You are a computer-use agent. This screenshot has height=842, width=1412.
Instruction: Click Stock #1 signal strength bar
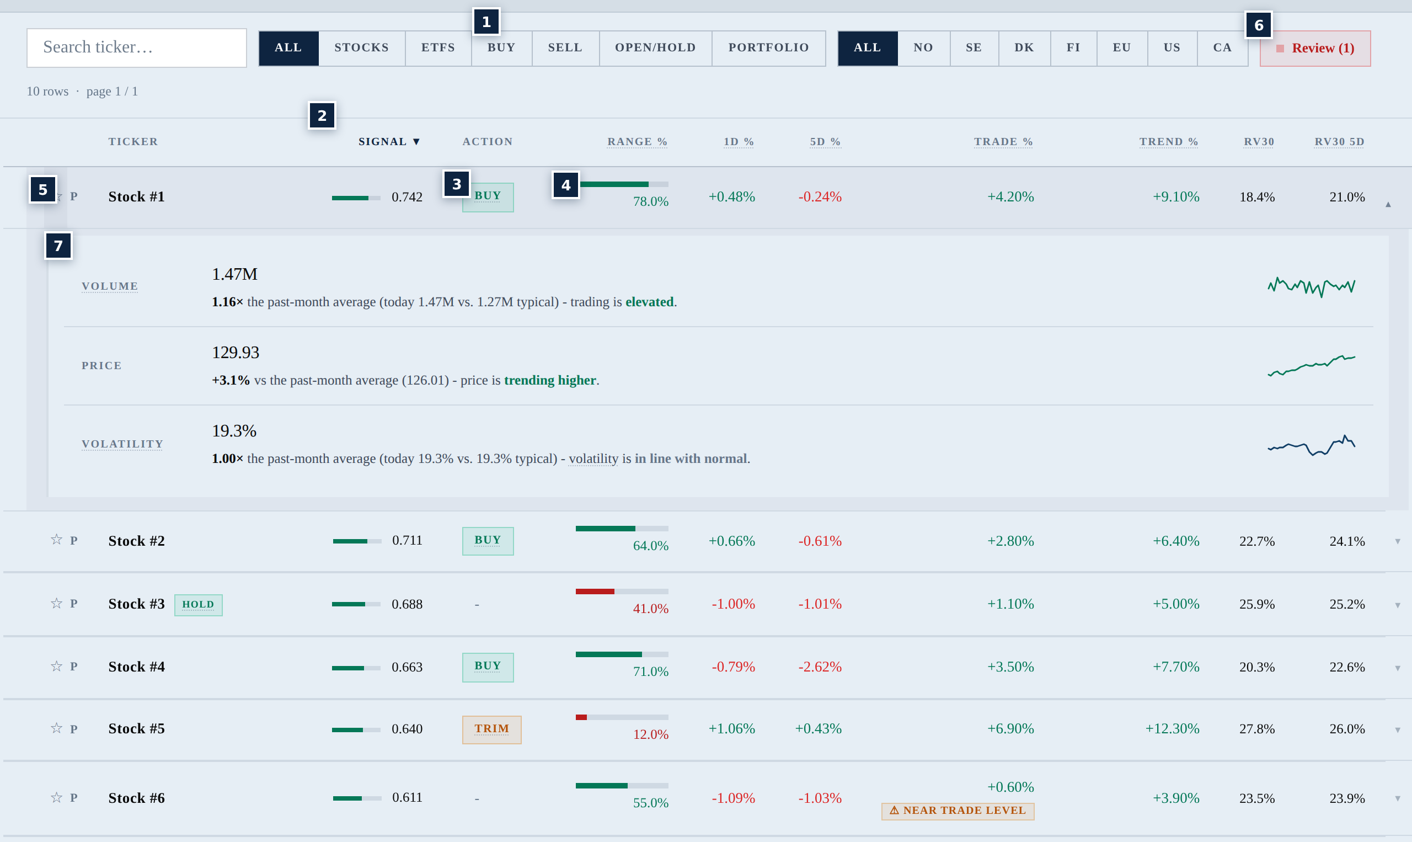[x=356, y=198]
